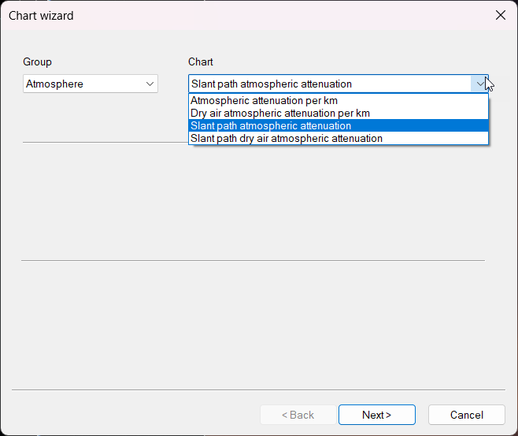Cancel the chart wizard
The width and height of the screenshot is (518, 436).
[466, 415]
